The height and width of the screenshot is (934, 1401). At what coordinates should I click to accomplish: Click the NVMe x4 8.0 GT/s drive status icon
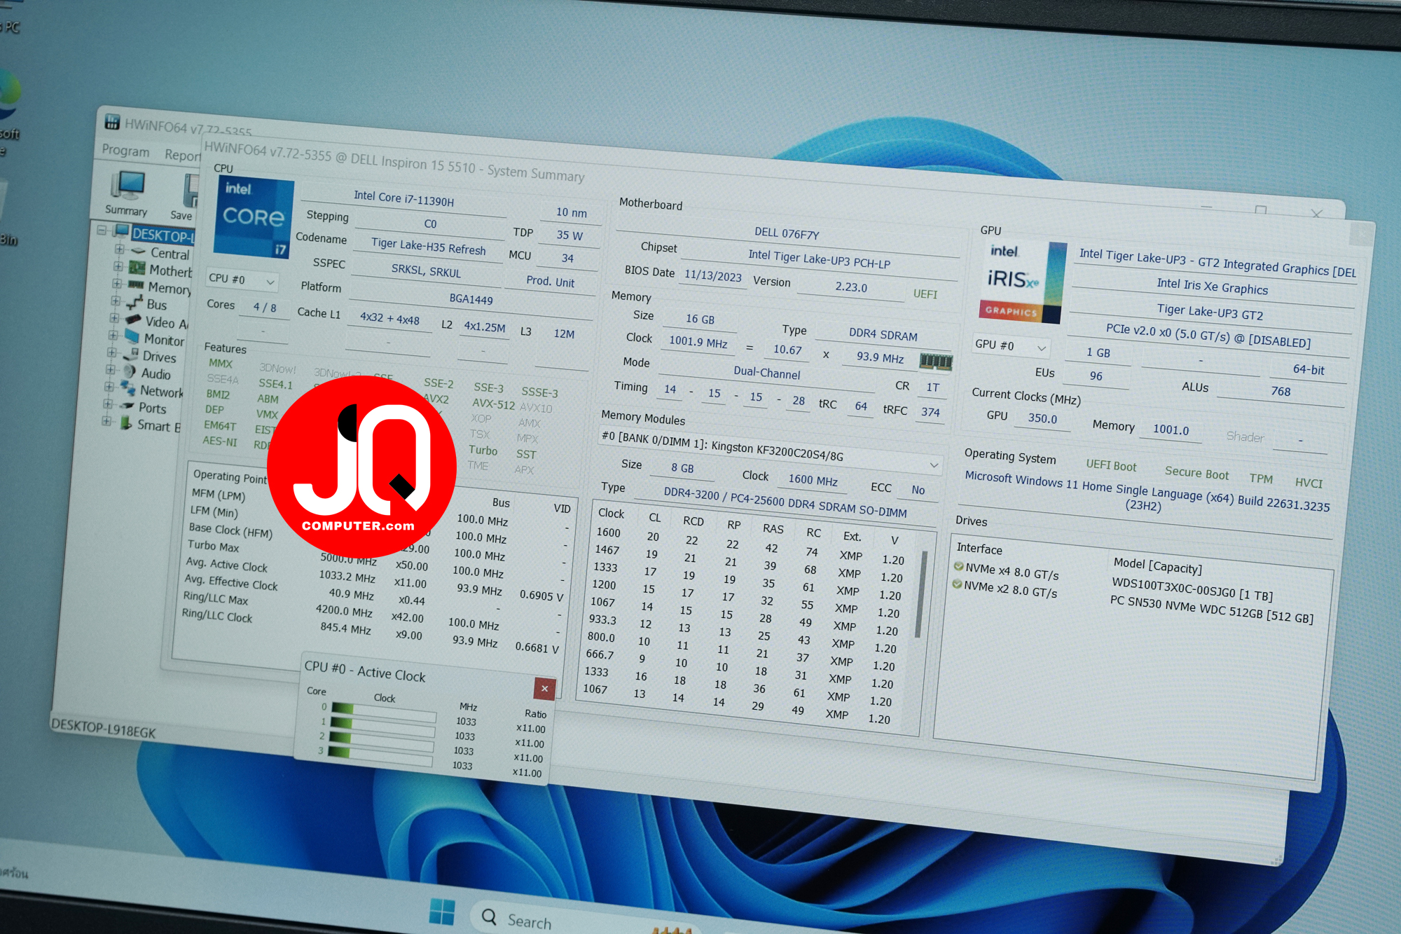958,566
